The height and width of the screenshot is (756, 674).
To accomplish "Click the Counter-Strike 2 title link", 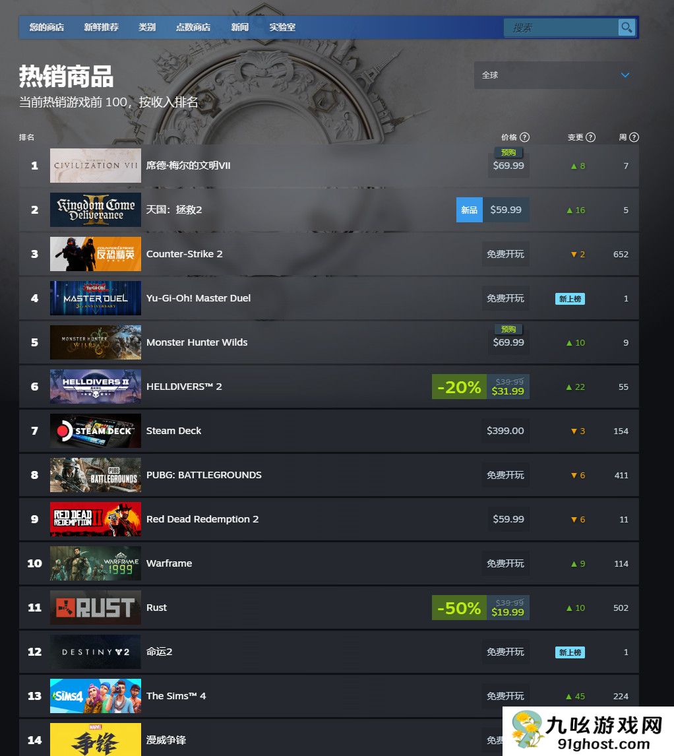I will (x=184, y=253).
